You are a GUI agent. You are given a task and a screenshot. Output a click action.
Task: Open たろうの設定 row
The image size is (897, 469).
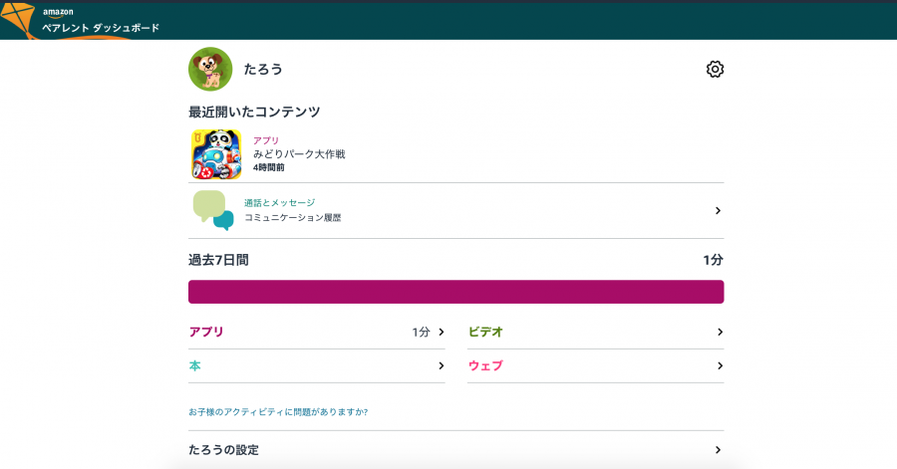[455, 450]
